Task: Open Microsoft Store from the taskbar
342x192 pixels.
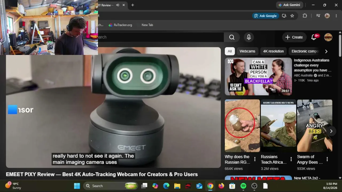Action: point(232,186)
